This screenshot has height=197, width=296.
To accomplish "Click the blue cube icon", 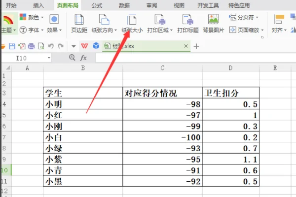I will point(96,46).
